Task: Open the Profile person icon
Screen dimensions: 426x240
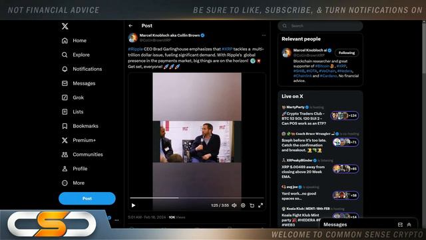Action: (x=65, y=169)
